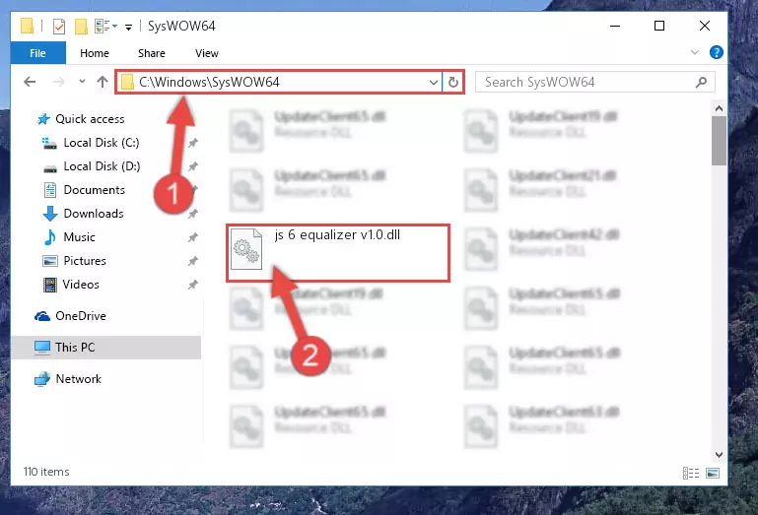The width and height of the screenshot is (758, 515).
Task: Switch to details view layout icon
Action: coord(691,473)
